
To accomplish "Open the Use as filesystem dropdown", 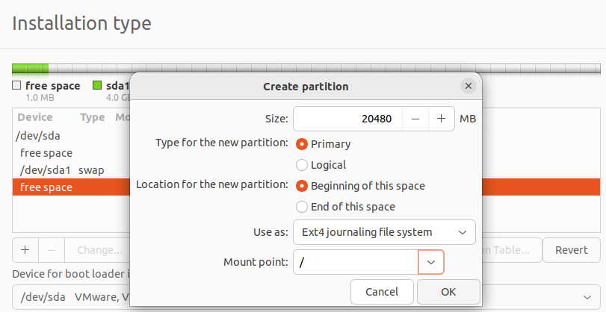I will point(384,232).
